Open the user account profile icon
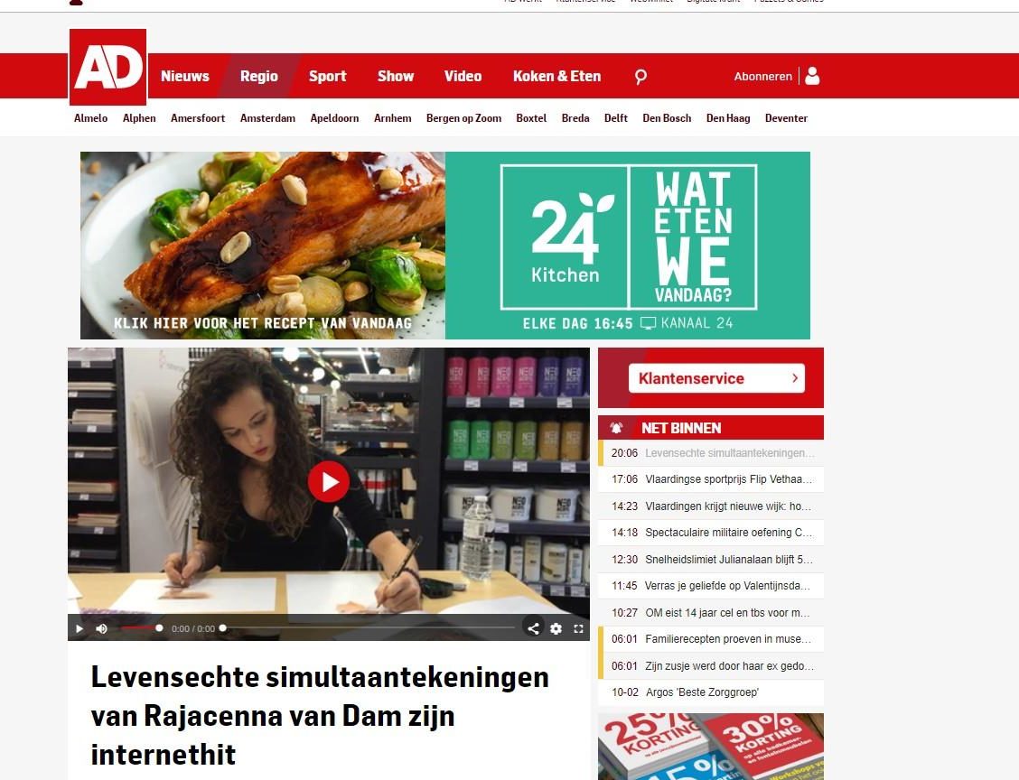This screenshot has height=780, width=1019. pyautogui.click(x=812, y=76)
